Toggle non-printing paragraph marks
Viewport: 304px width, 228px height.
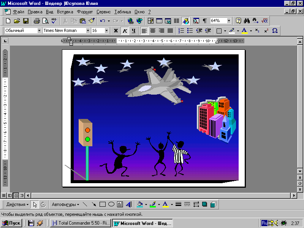click(205, 21)
